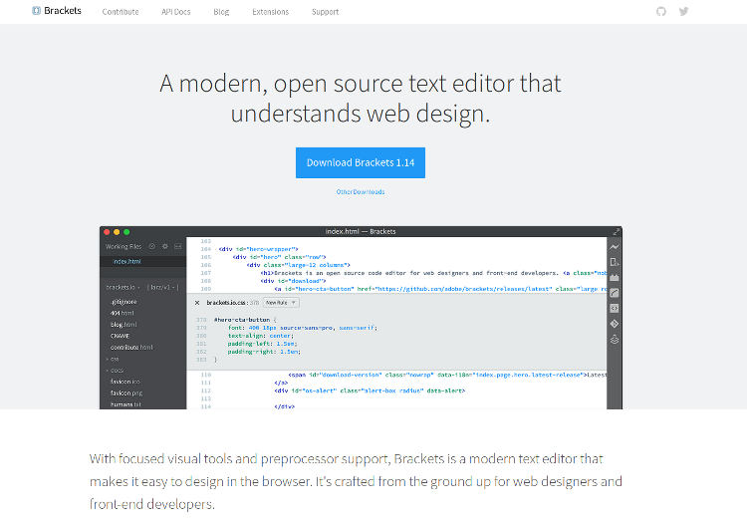The image size is (747, 519).
Task: Click the index.html — Brackets window title
Action: tap(361, 232)
